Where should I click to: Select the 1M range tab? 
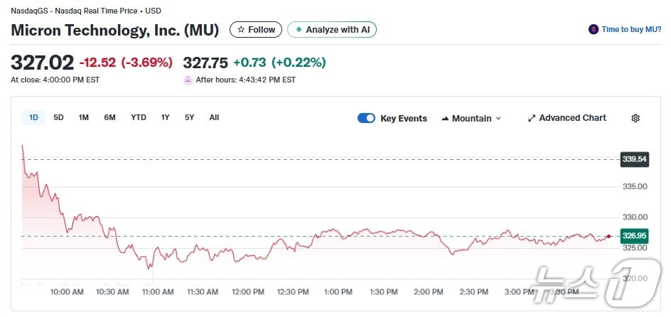(83, 117)
